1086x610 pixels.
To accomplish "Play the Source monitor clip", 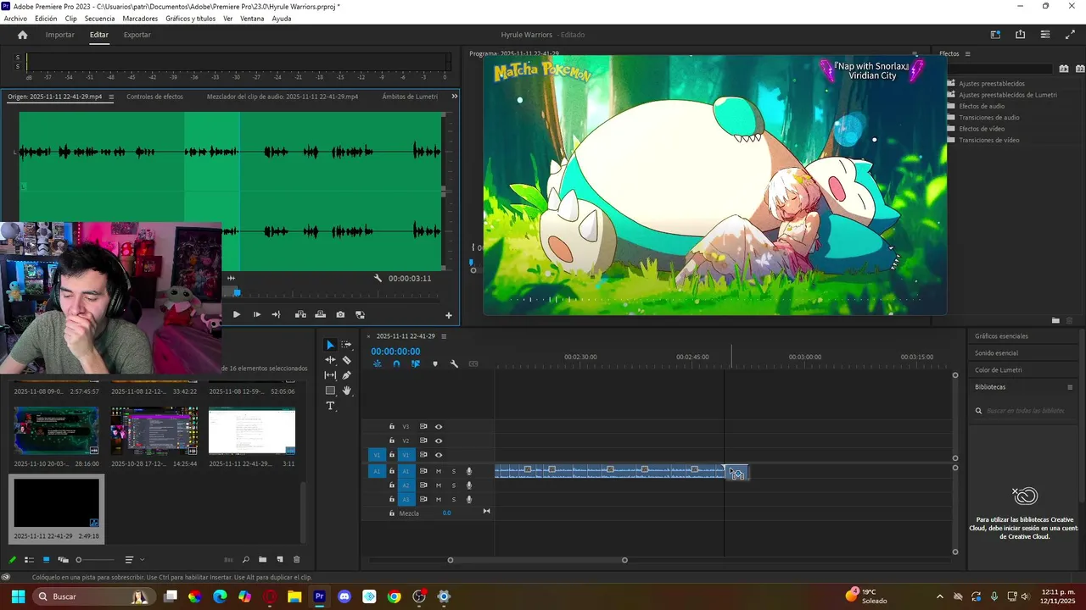I will 236,314.
